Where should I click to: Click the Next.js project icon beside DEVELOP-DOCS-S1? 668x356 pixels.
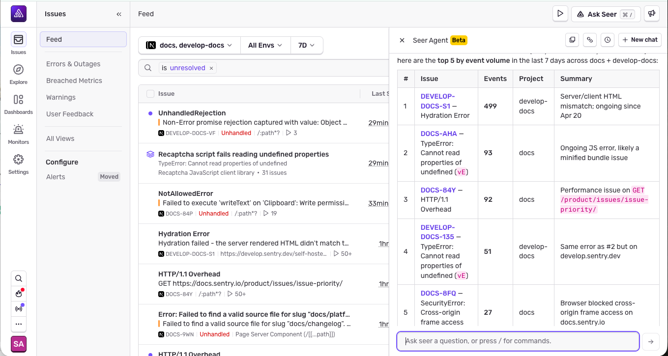point(161,254)
